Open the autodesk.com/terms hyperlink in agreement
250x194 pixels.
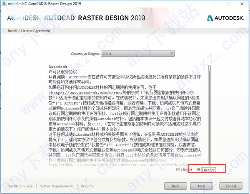coord(86,93)
